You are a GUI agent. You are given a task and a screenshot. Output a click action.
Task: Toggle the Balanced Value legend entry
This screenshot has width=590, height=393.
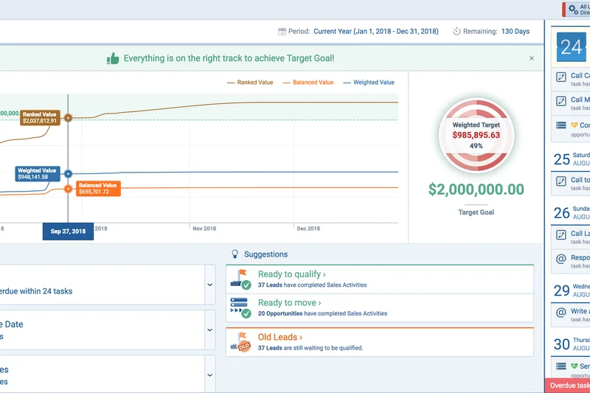(308, 83)
